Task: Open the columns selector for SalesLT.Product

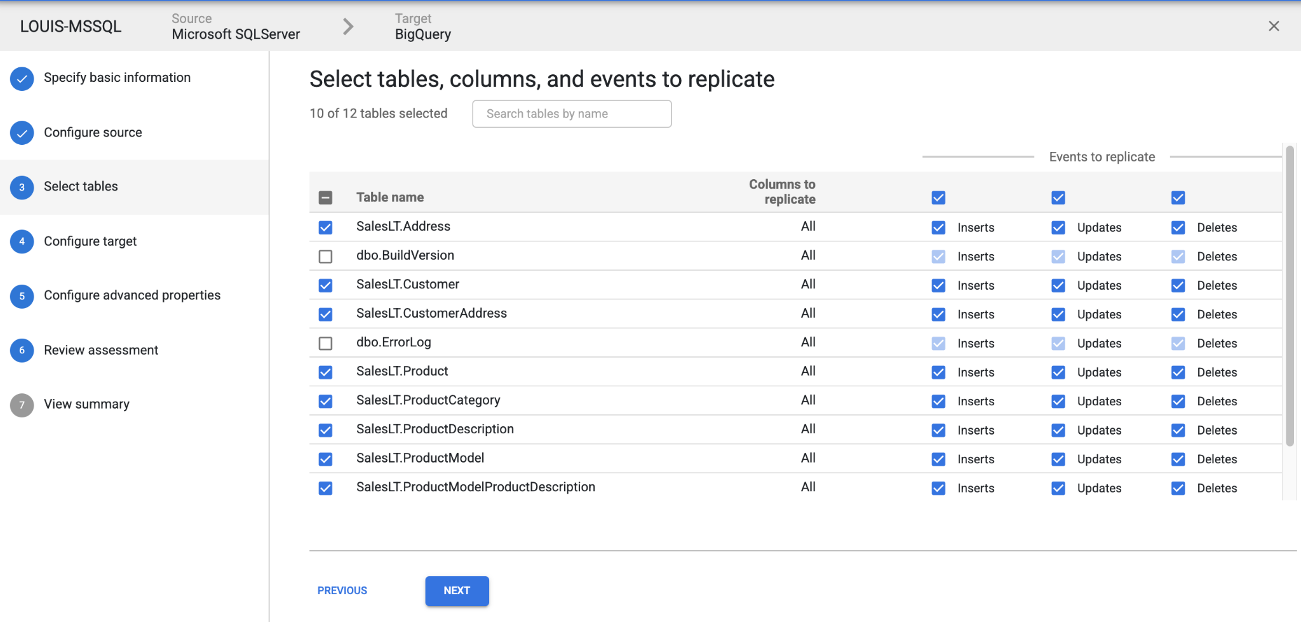Action: tap(808, 372)
